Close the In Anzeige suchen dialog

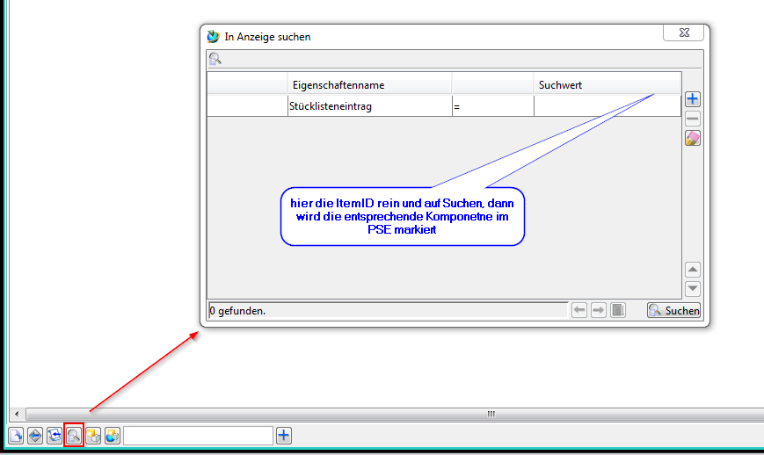(684, 32)
